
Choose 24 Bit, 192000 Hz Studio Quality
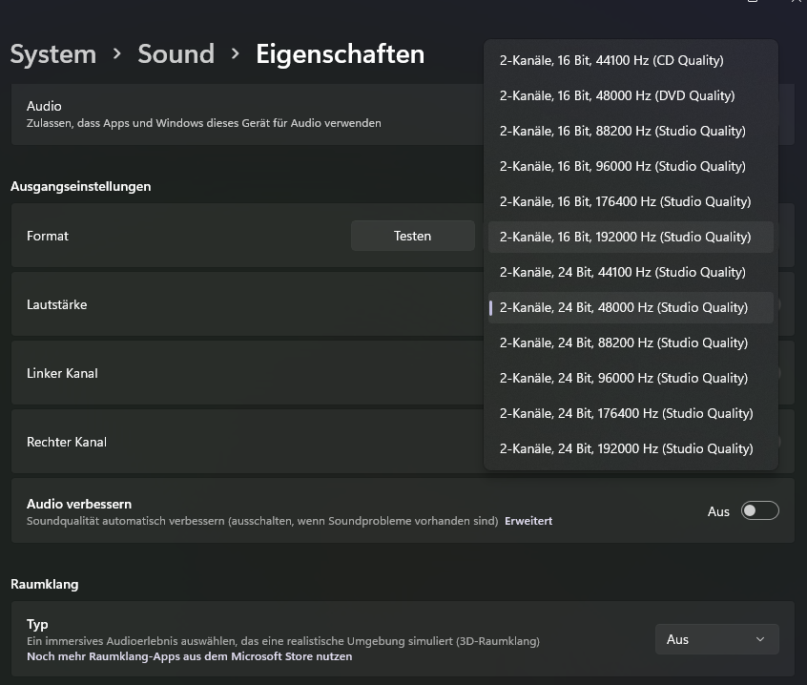point(626,448)
